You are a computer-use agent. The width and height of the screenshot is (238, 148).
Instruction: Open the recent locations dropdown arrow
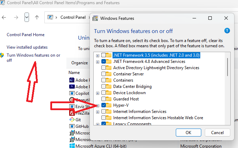pos(27,17)
